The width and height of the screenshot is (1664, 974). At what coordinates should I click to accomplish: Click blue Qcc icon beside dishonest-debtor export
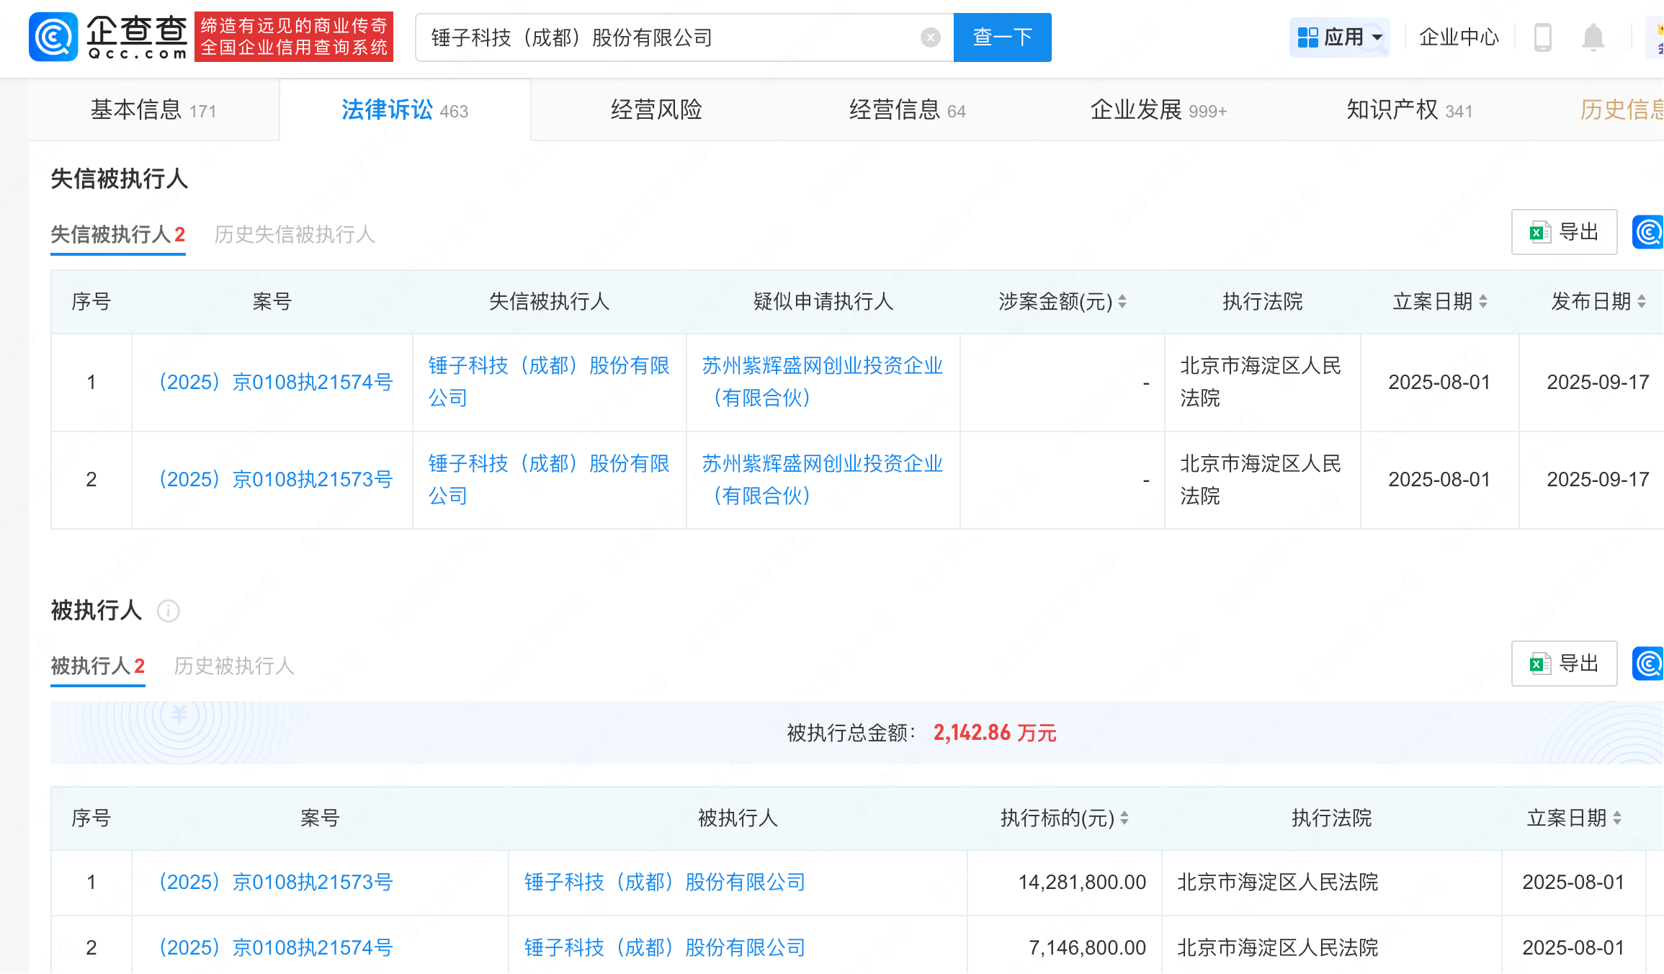point(1648,232)
